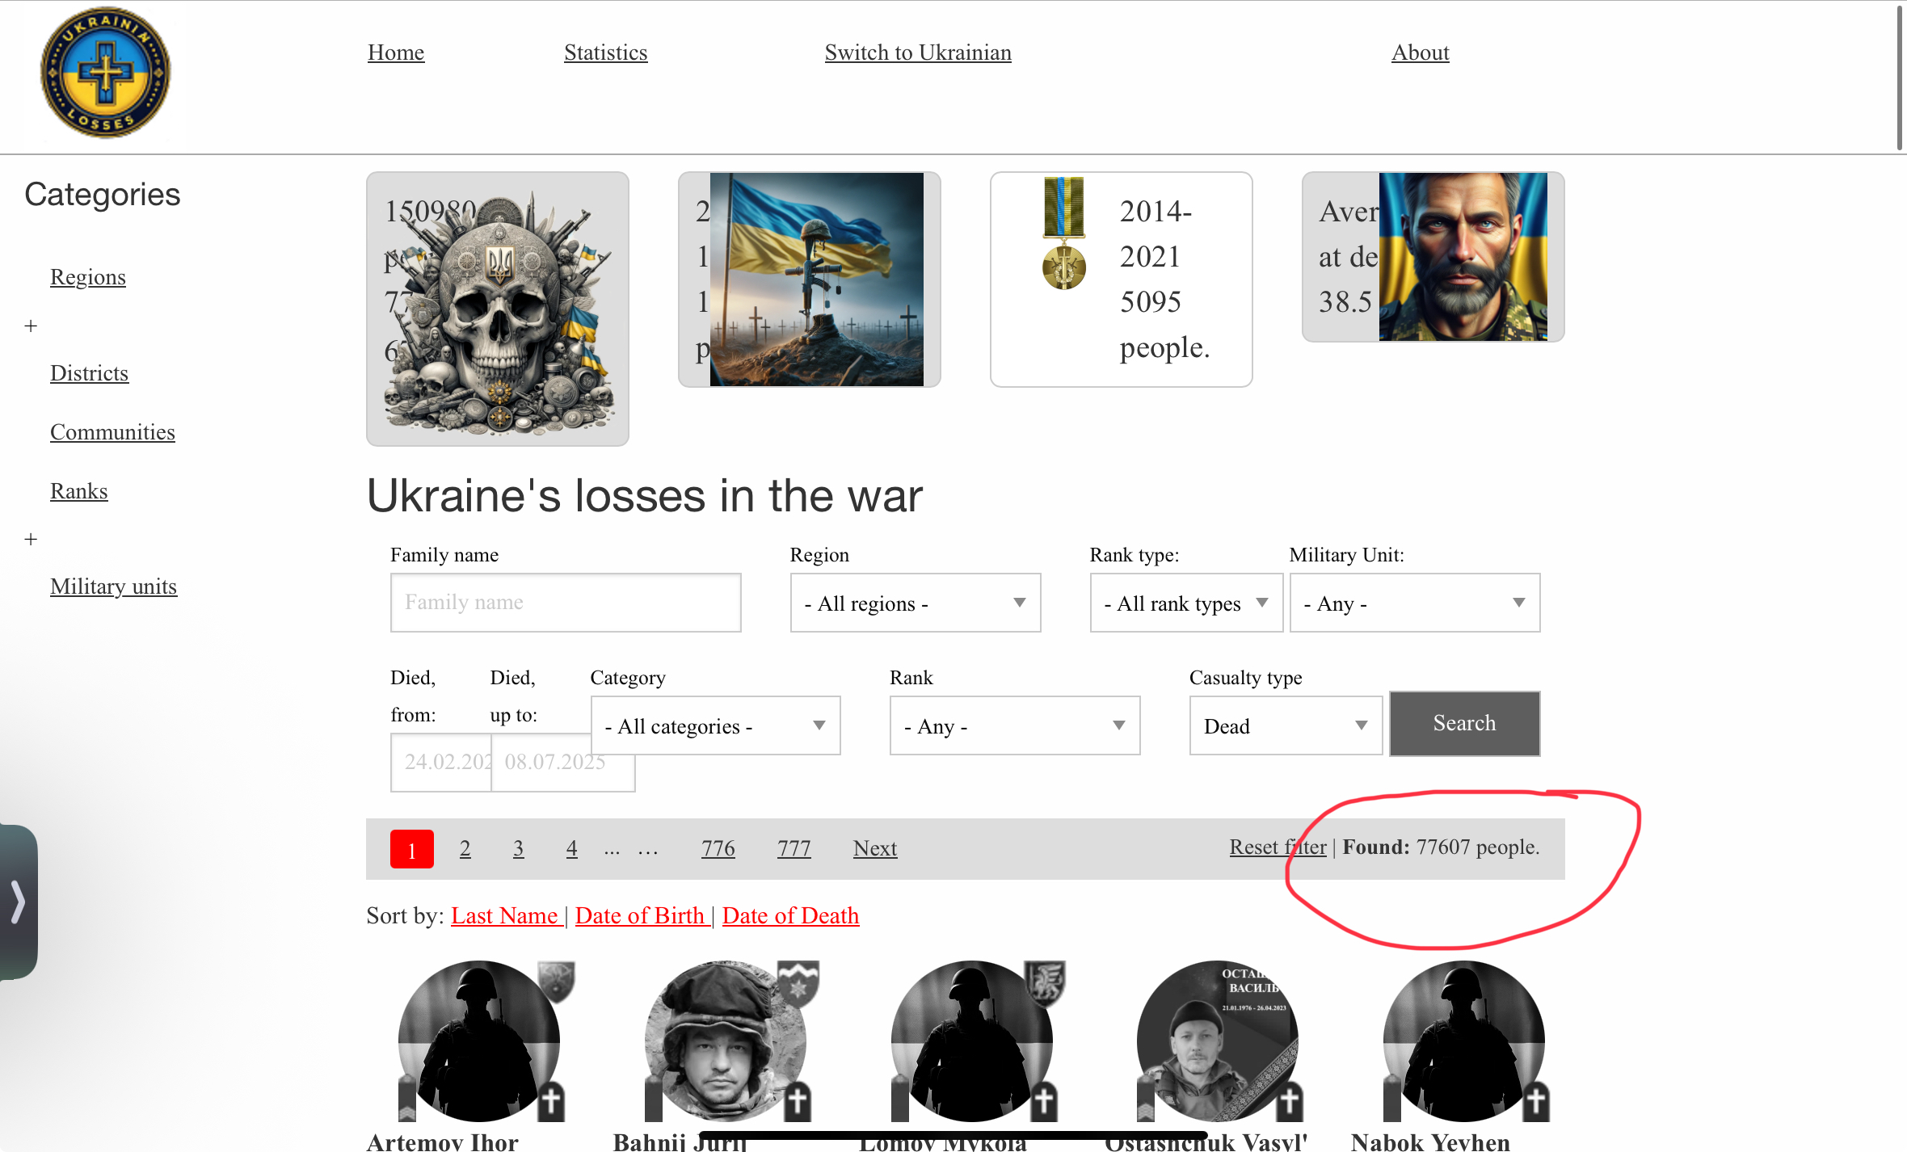Viewport: 1907px width, 1152px height.
Task: Go to page 776 of results
Action: (x=718, y=848)
